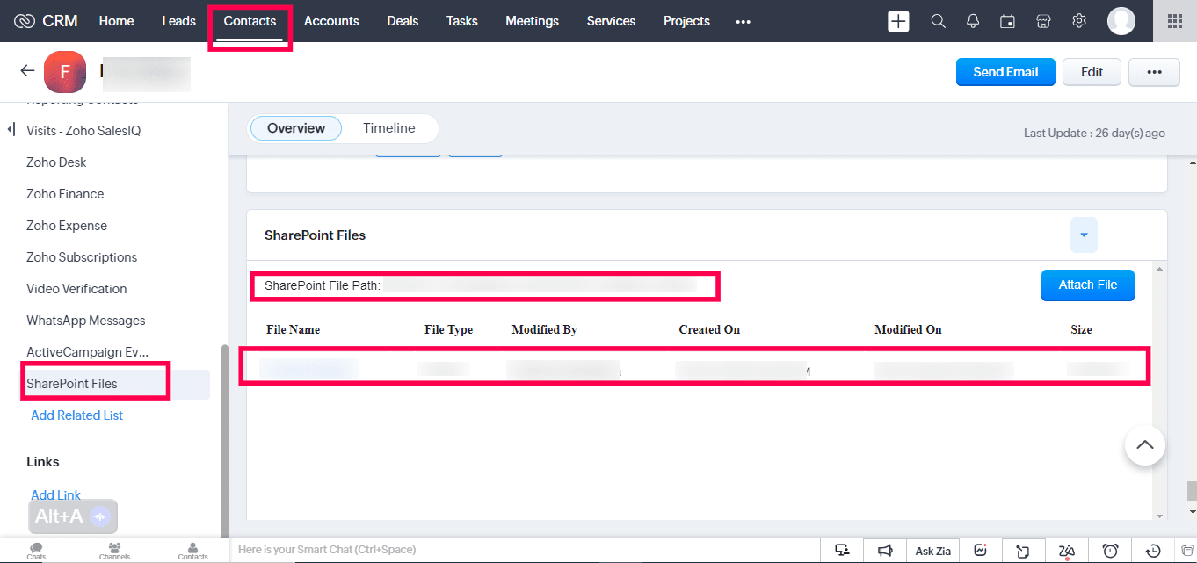The image size is (1197, 563).
Task: Open the user profile avatar
Action: pos(1121,21)
